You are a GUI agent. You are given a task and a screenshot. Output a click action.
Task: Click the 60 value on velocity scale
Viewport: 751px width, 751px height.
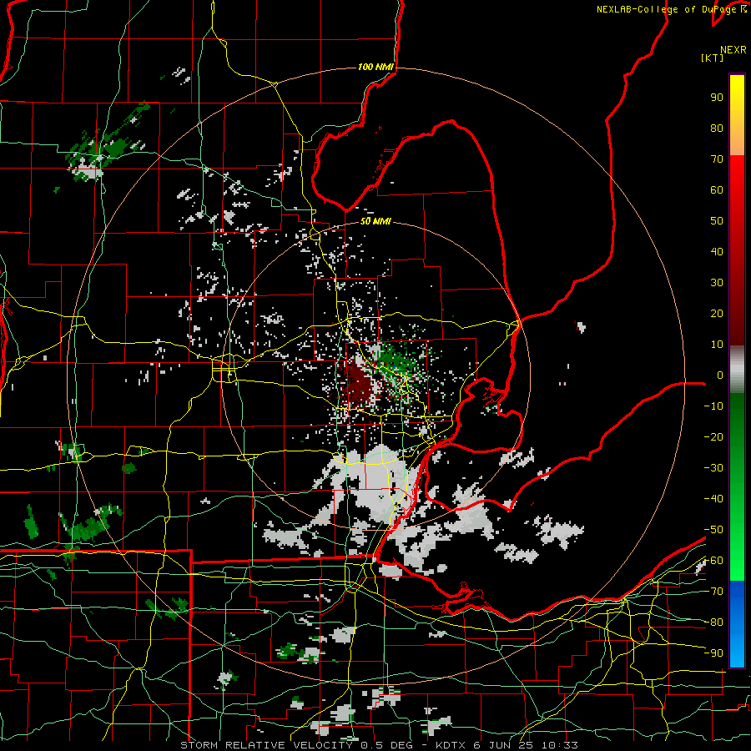tap(717, 190)
